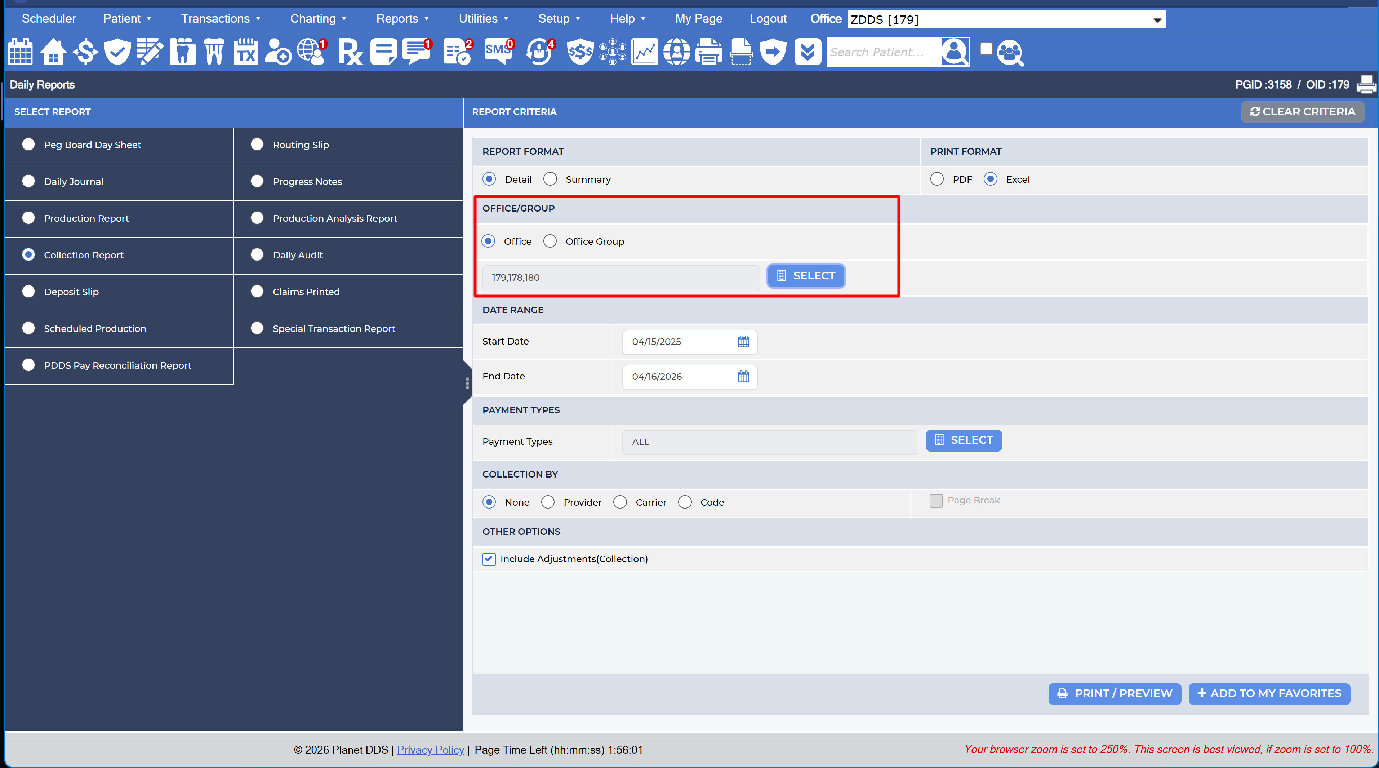
Task: Go to My Page
Action: [x=699, y=19]
